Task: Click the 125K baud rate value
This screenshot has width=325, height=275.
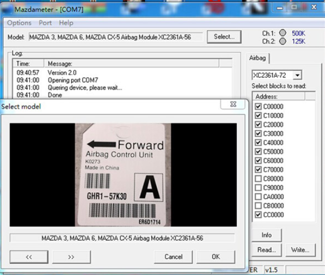Action: point(298,41)
